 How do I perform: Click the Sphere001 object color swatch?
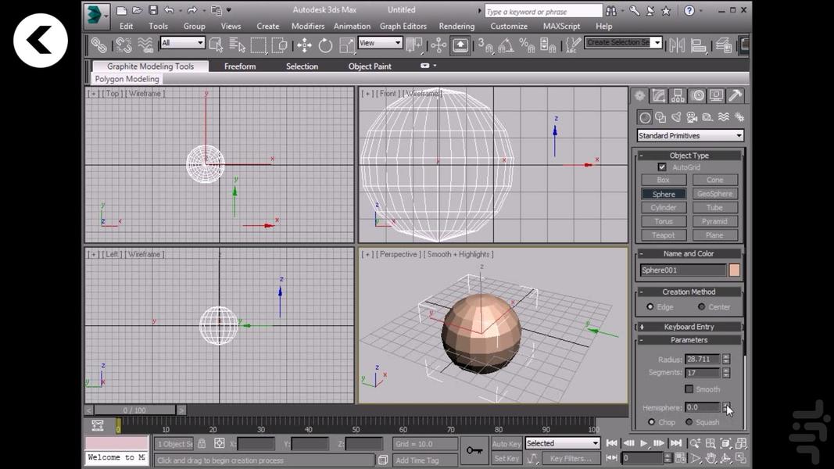732,269
